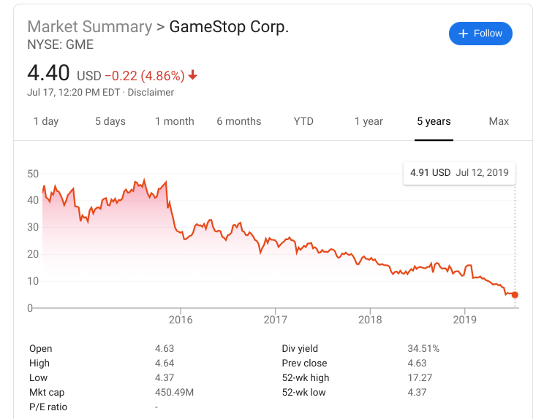The height and width of the screenshot is (419, 544).
Task: Select the 6 months tab
Action: 238,121
